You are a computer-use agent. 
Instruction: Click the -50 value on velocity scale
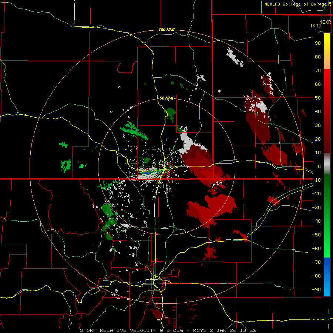pyautogui.click(x=316, y=235)
